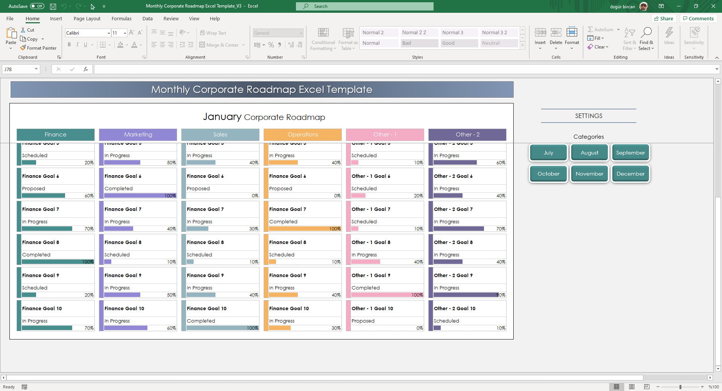Click inside the Search box
The image size is (722, 391).
pyautogui.click(x=363, y=6)
